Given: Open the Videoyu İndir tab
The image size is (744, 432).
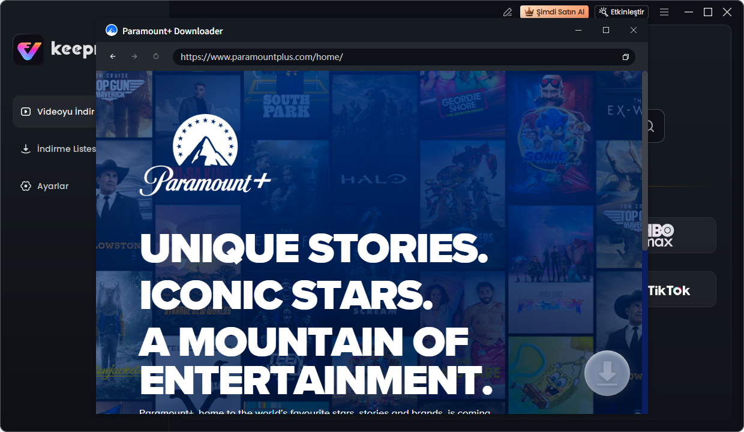Looking at the screenshot, I should 57,112.
